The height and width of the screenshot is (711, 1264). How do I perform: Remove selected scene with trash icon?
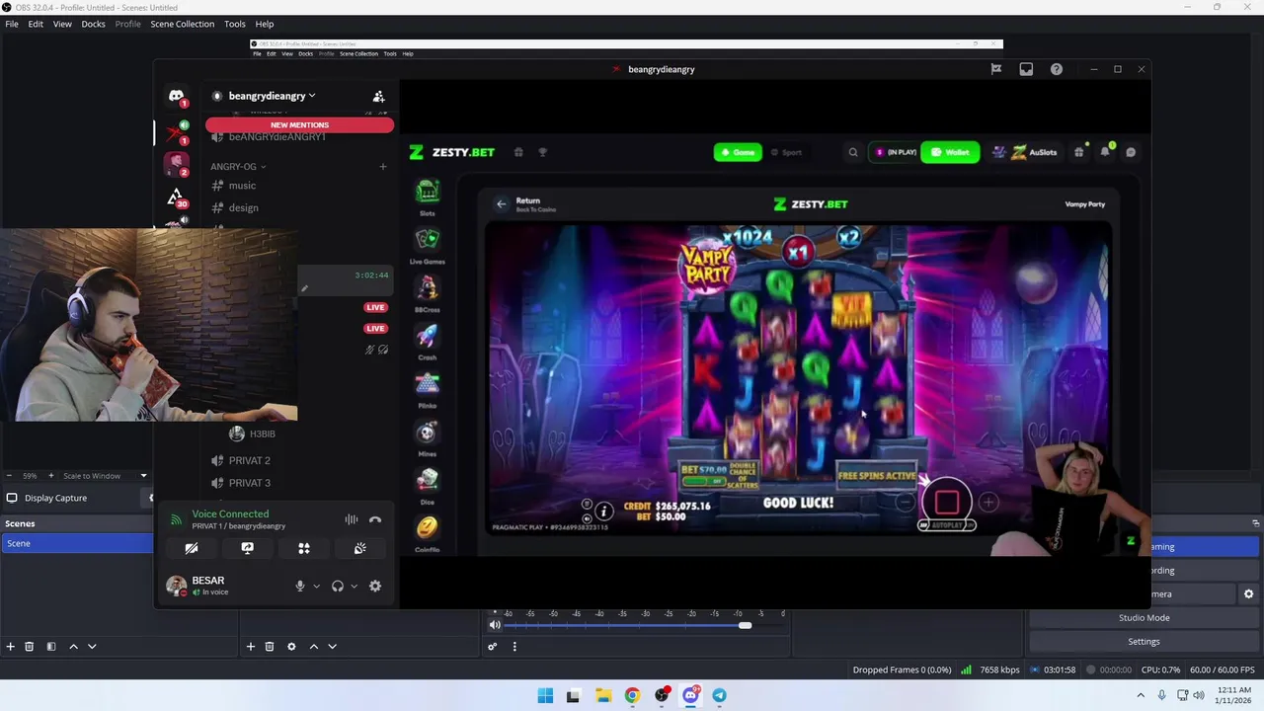click(x=29, y=647)
